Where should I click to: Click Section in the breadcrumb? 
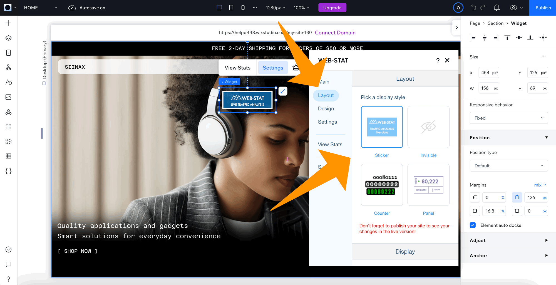click(495, 23)
